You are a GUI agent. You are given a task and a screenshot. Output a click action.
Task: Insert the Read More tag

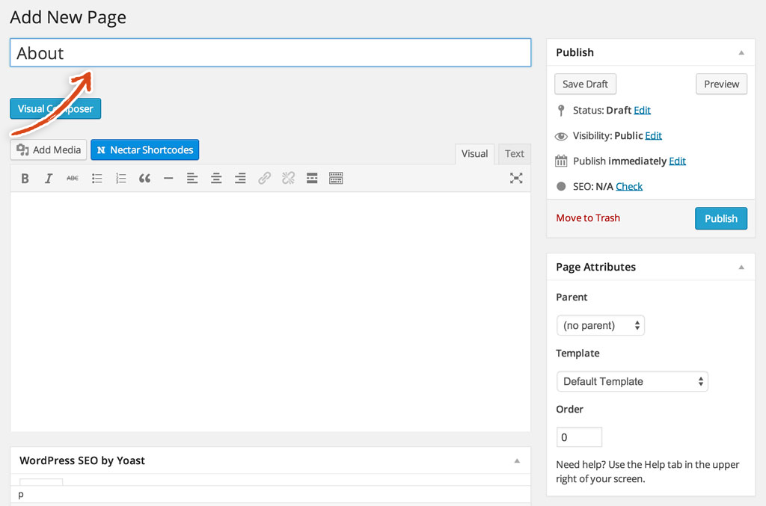tap(312, 178)
